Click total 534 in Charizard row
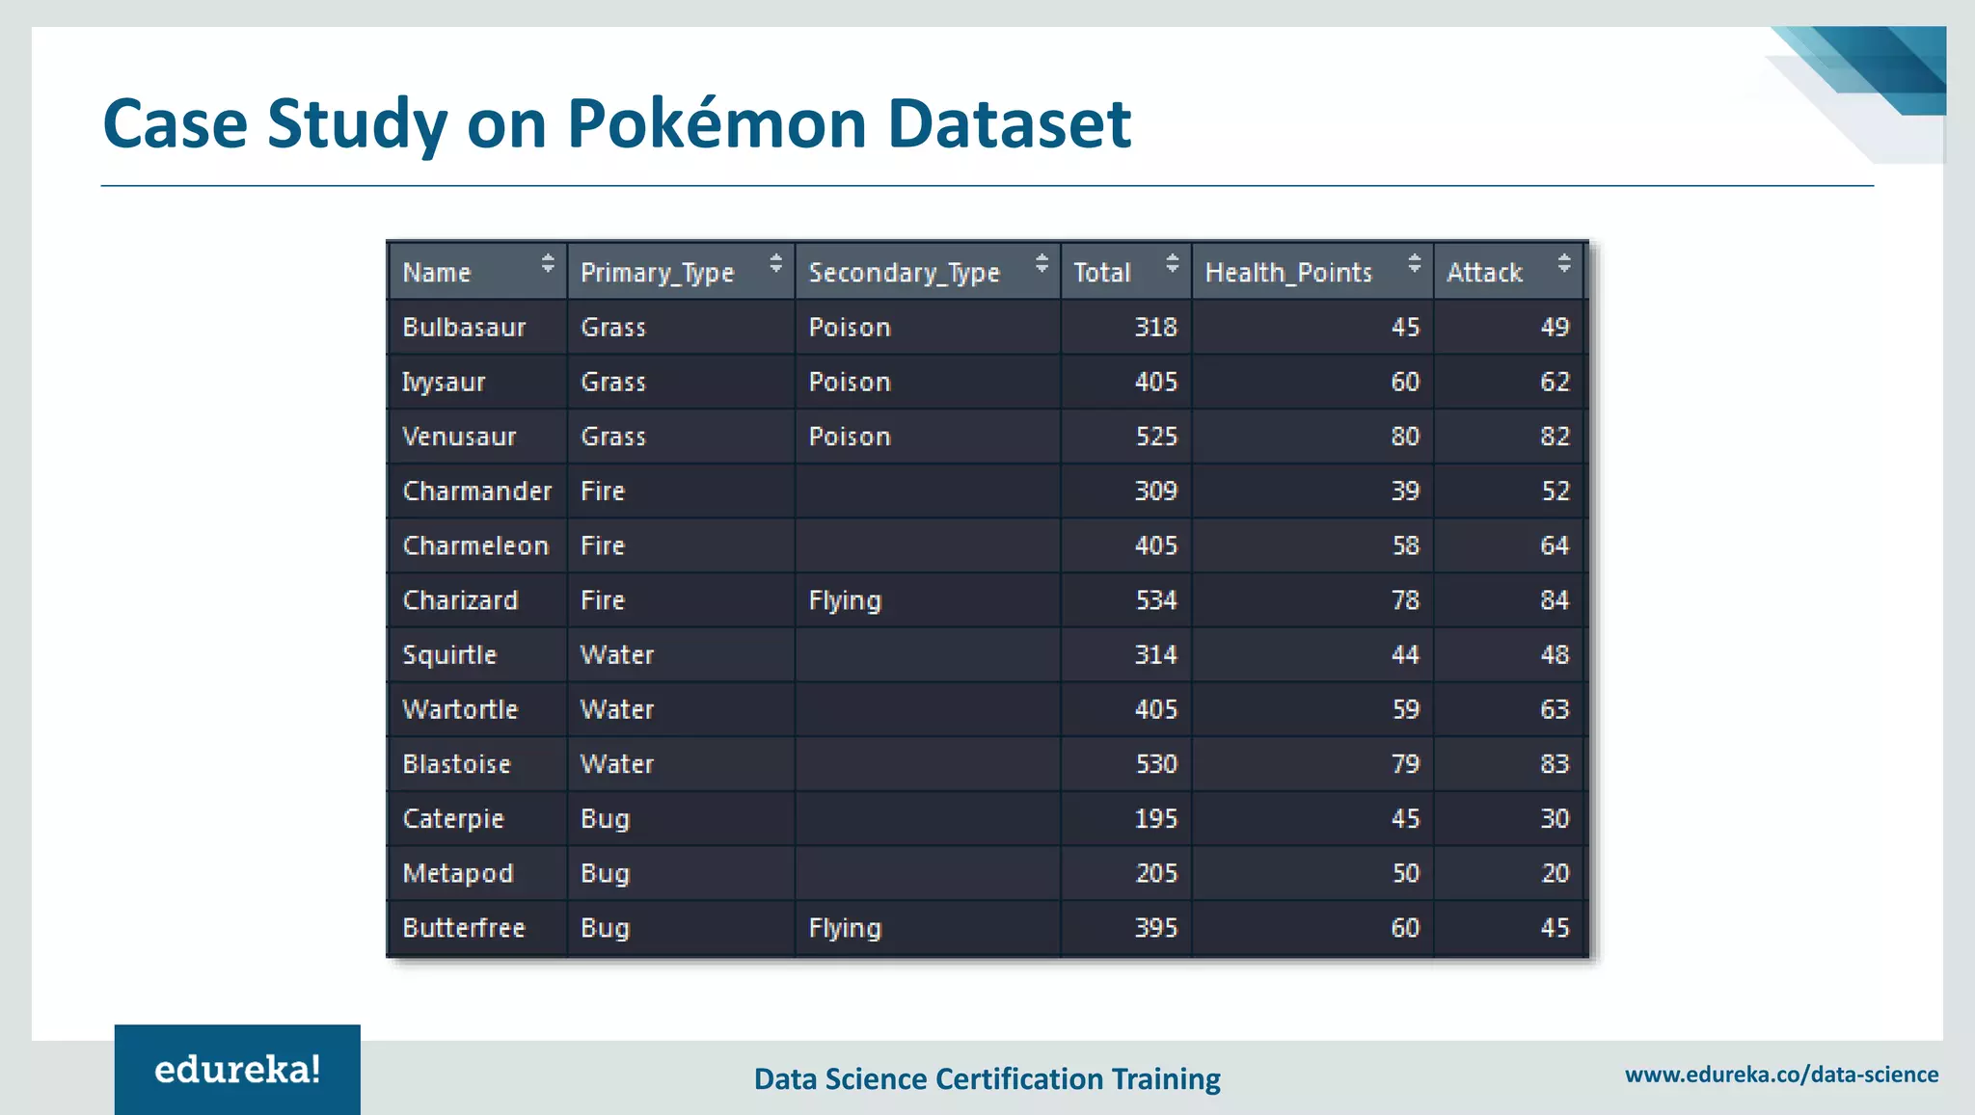The width and height of the screenshot is (1975, 1115). pos(1156,600)
